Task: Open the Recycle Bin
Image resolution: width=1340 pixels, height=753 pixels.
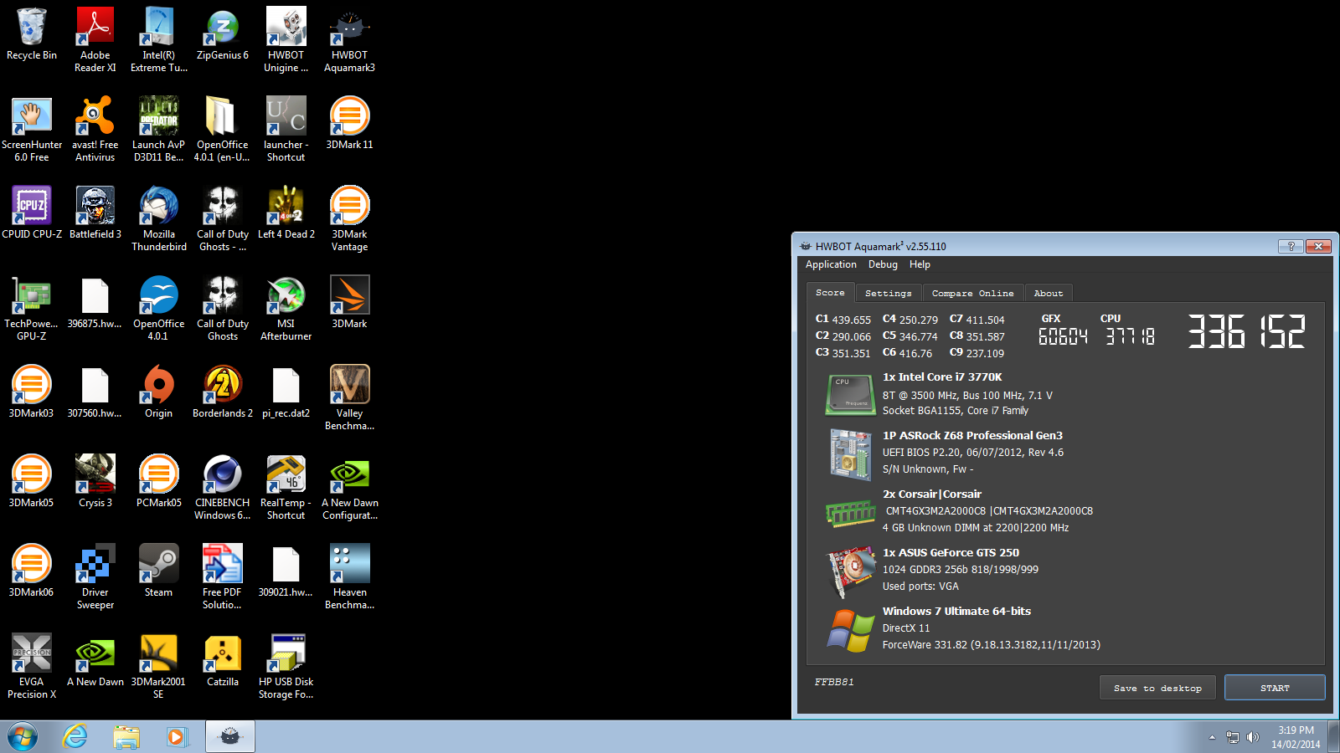Action: (31, 35)
